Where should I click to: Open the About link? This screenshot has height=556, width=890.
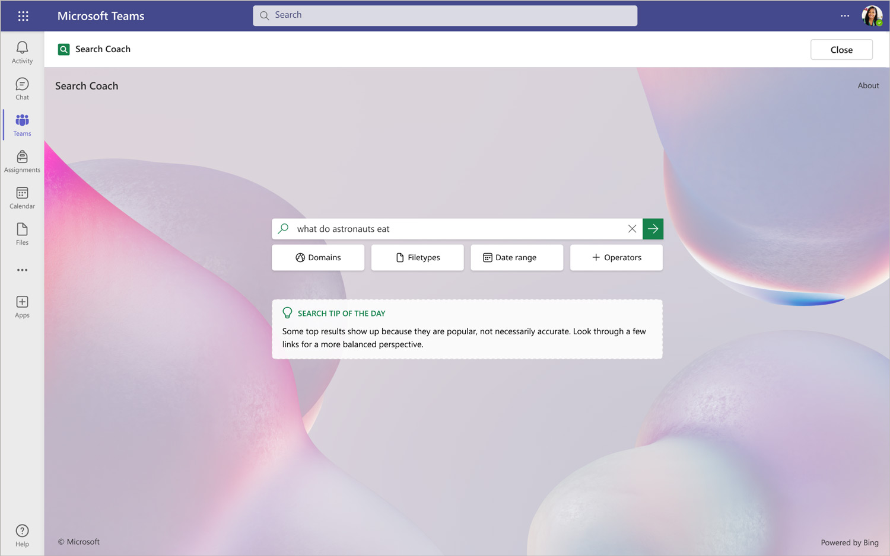(x=868, y=86)
